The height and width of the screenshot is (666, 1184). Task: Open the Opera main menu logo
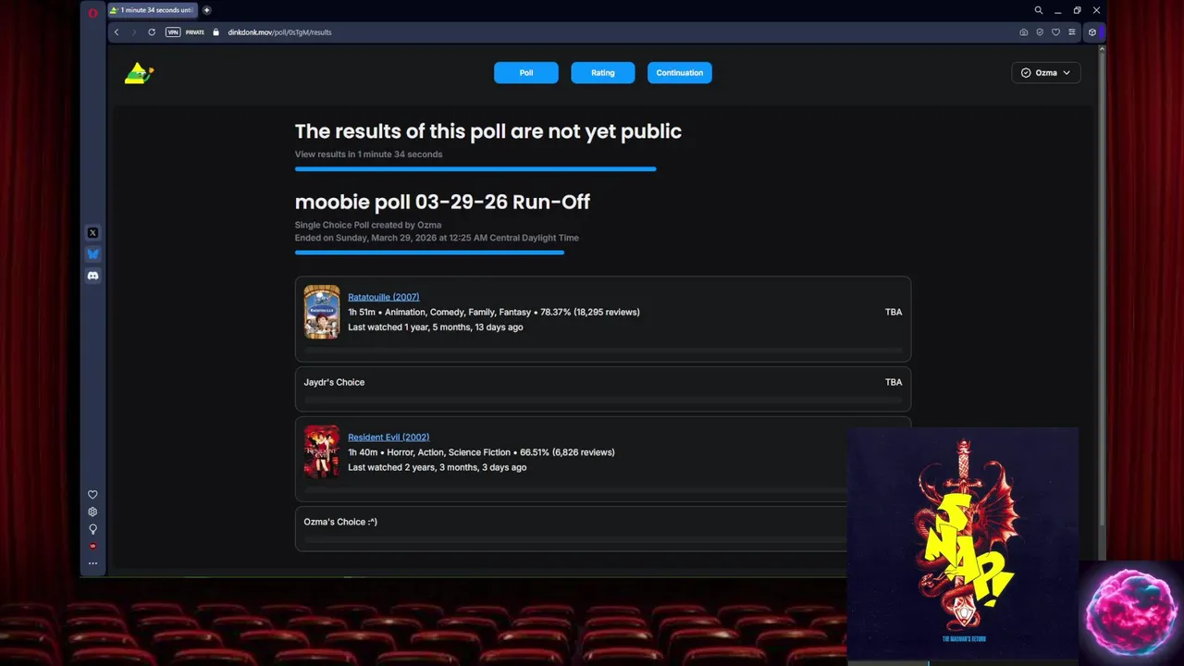92,12
